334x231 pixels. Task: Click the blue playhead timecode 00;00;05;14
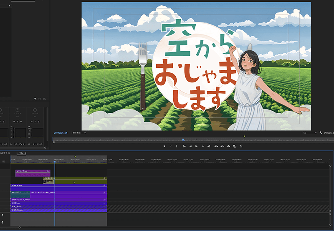pyautogui.click(x=61, y=132)
